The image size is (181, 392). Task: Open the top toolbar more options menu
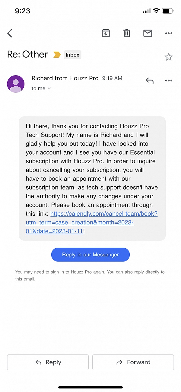pyautogui.click(x=169, y=34)
